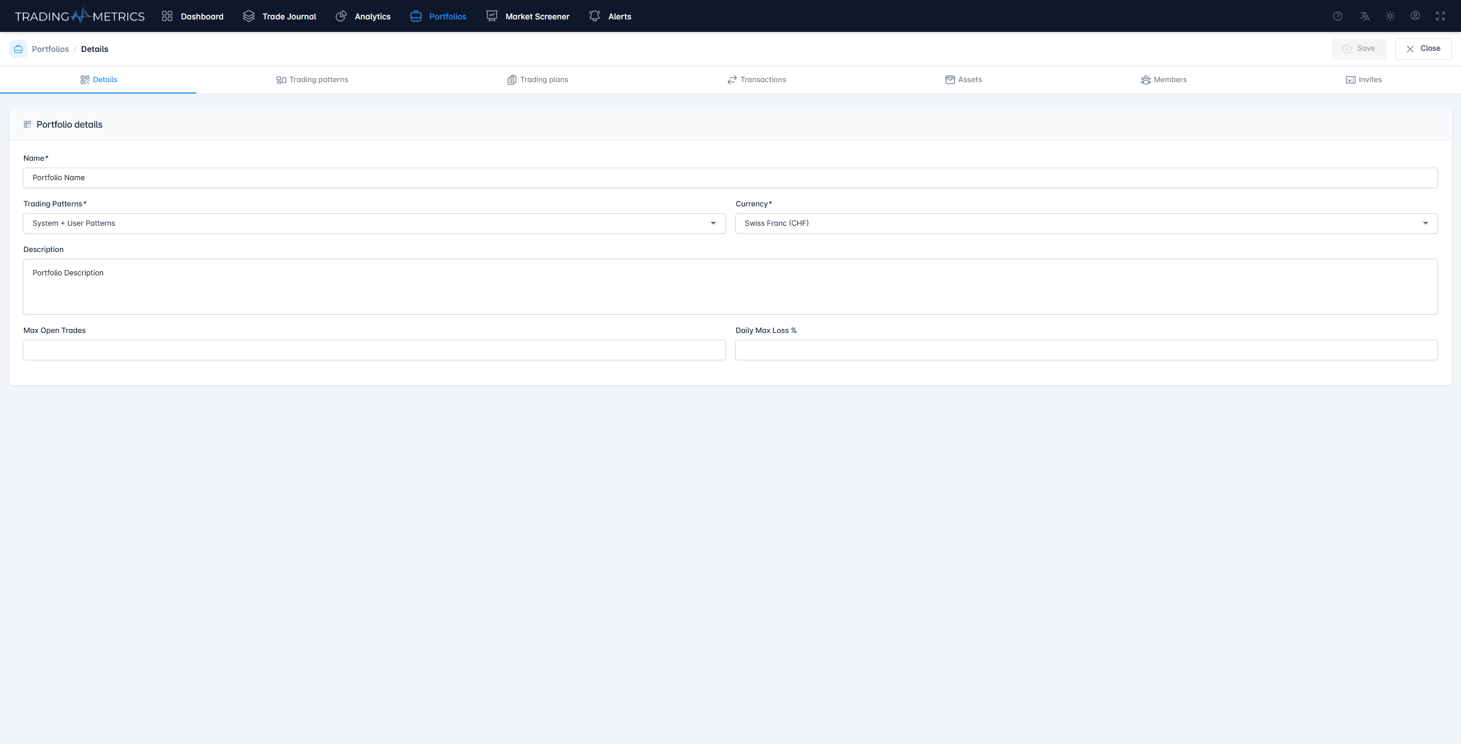1461x744 pixels.
Task: Click the Details tab icon
Action: pyautogui.click(x=85, y=80)
